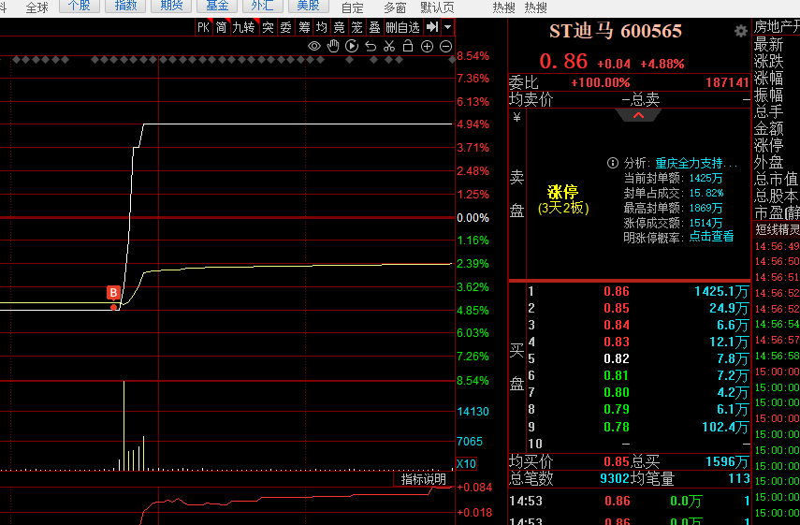800x525 pixels.
Task: Click the 委比 +100.00% value
Action: [600, 82]
